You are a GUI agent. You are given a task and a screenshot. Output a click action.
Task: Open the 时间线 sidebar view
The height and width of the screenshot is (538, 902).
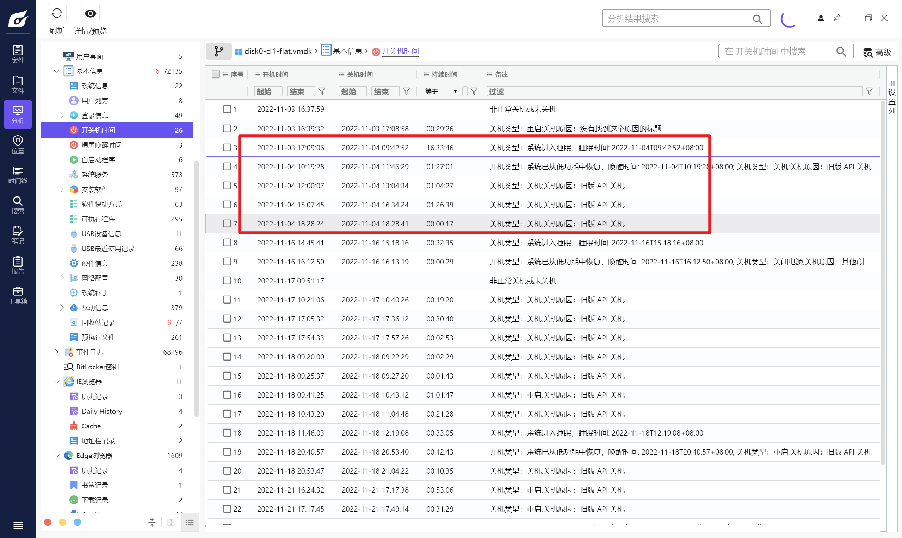point(18,174)
